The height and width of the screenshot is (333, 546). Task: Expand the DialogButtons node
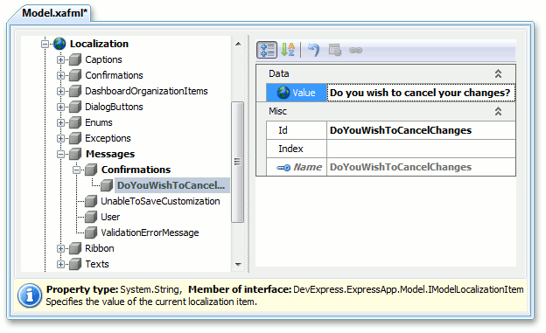tap(60, 107)
